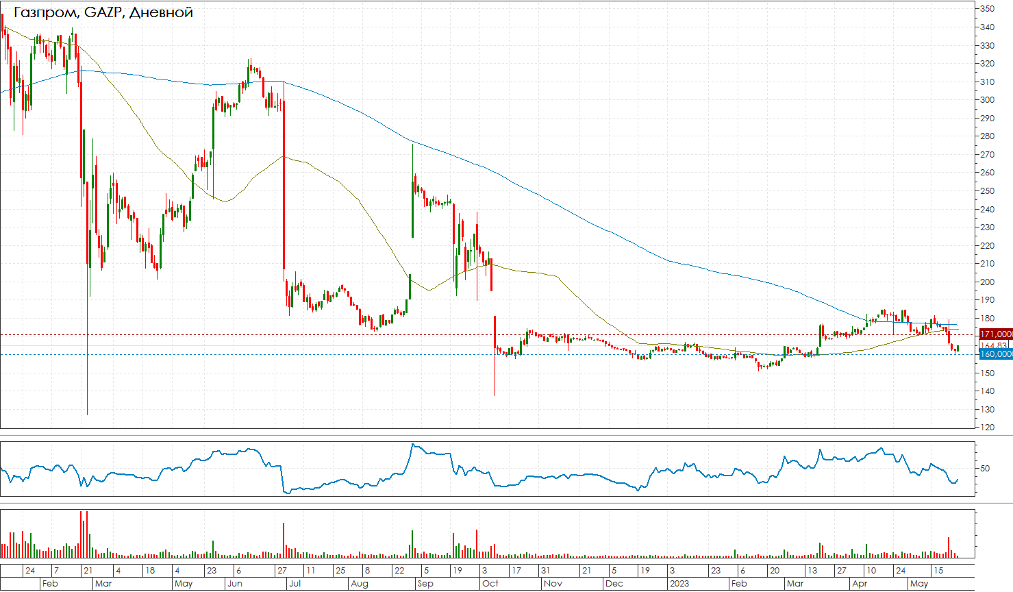Select the 150 price scale value
This screenshot has height=592, width=1013.
(988, 373)
